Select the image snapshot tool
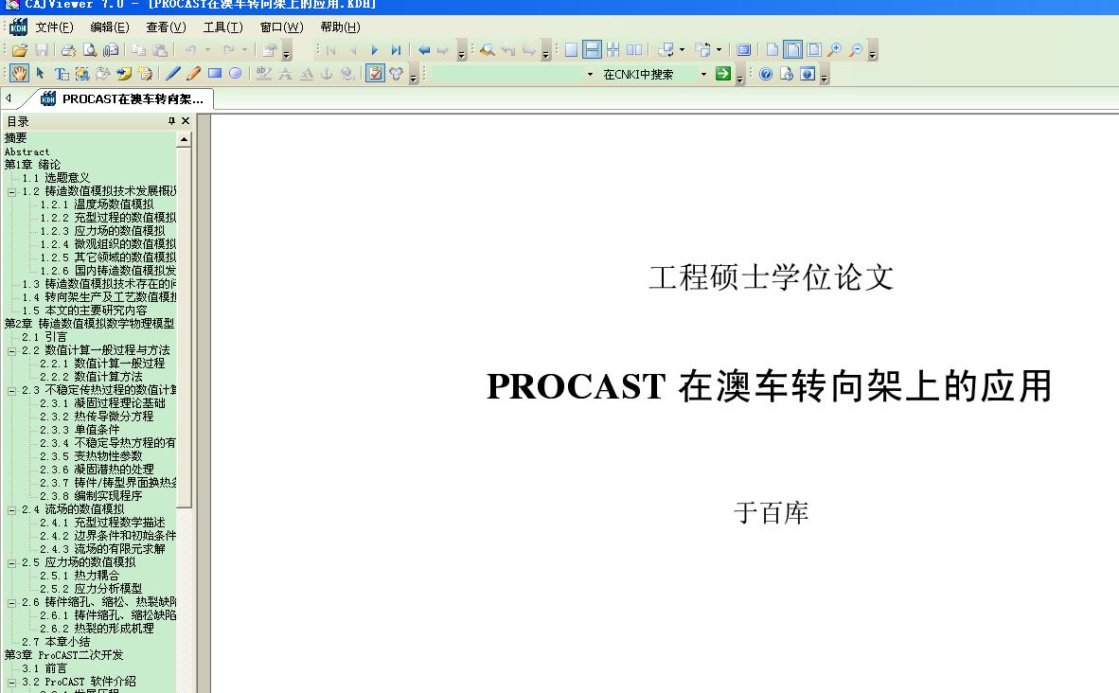Image resolution: width=1119 pixels, height=693 pixels. pos(82,74)
